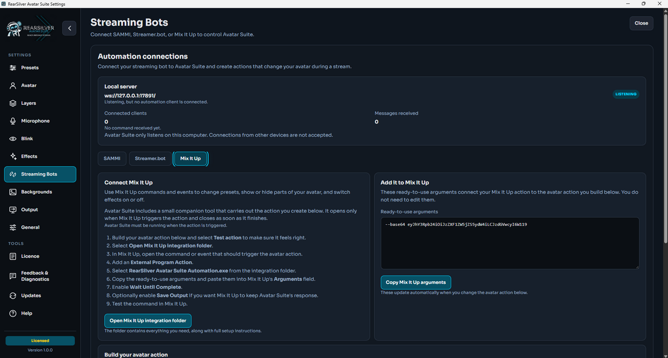Click the LISTENING status badge
This screenshot has height=358, width=668.
[x=626, y=94]
